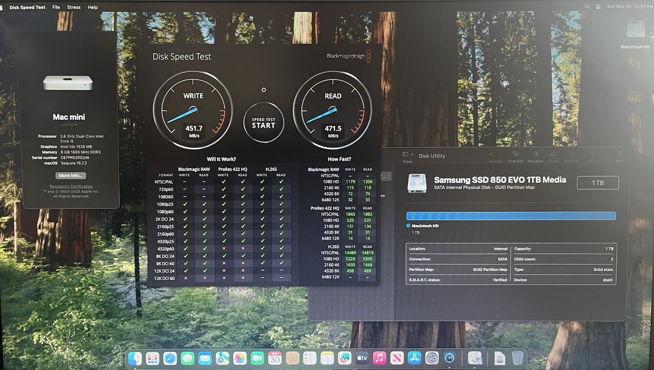Open the Disk Speed Test application menu

pyautogui.click(x=27, y=7)
